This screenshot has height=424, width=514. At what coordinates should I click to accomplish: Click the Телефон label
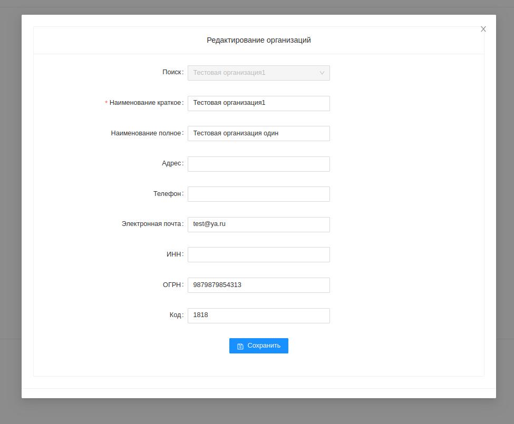point(167,194)
